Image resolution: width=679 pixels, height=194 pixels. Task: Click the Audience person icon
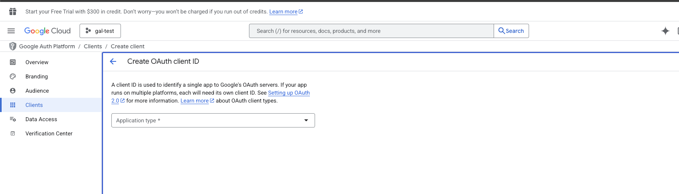13,91
